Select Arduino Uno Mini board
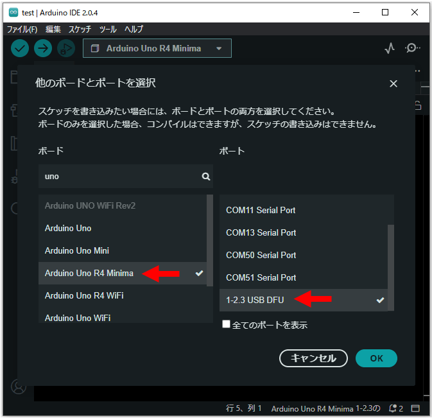Image resolution: width=432 pixels, height=418 pixels. (x=123, y=251)
